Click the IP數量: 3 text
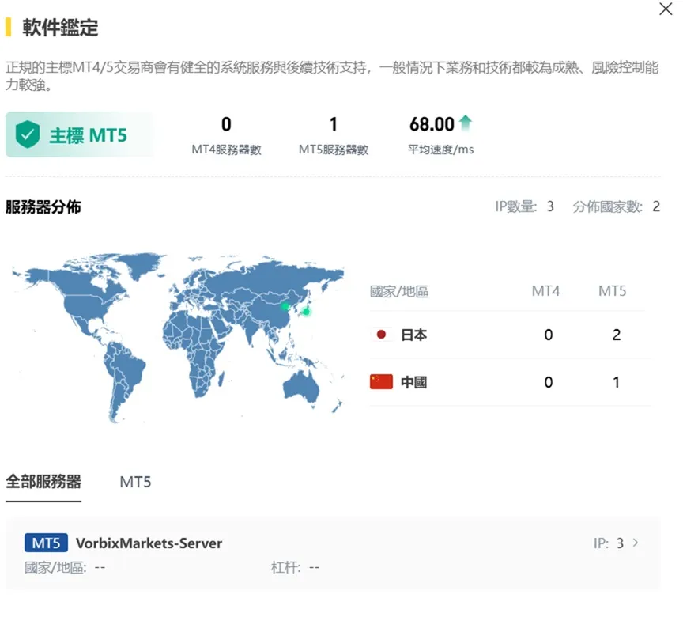This screenshot has width=683, height=621. pos(524,206)
